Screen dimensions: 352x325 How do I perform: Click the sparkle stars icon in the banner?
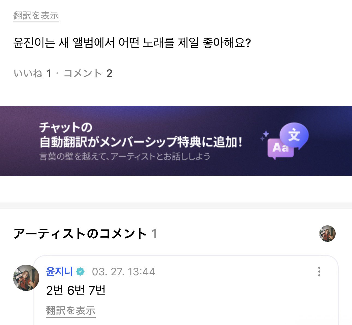(264, 136)
